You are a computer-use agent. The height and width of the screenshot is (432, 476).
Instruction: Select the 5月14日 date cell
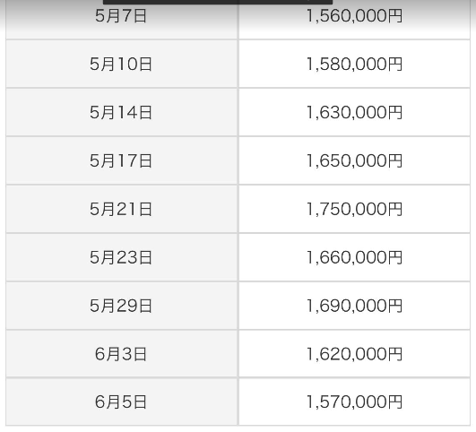121,112
